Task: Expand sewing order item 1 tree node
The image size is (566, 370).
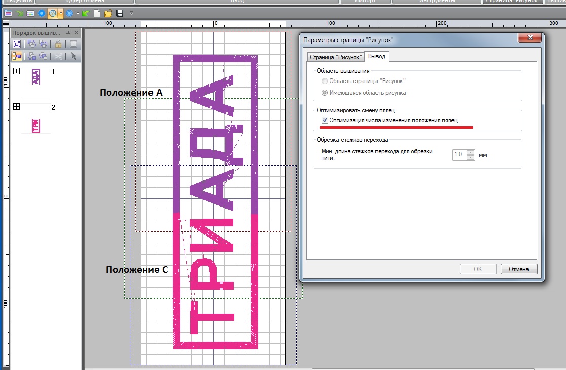Action: pyautogui.click(x=16, y=71)
